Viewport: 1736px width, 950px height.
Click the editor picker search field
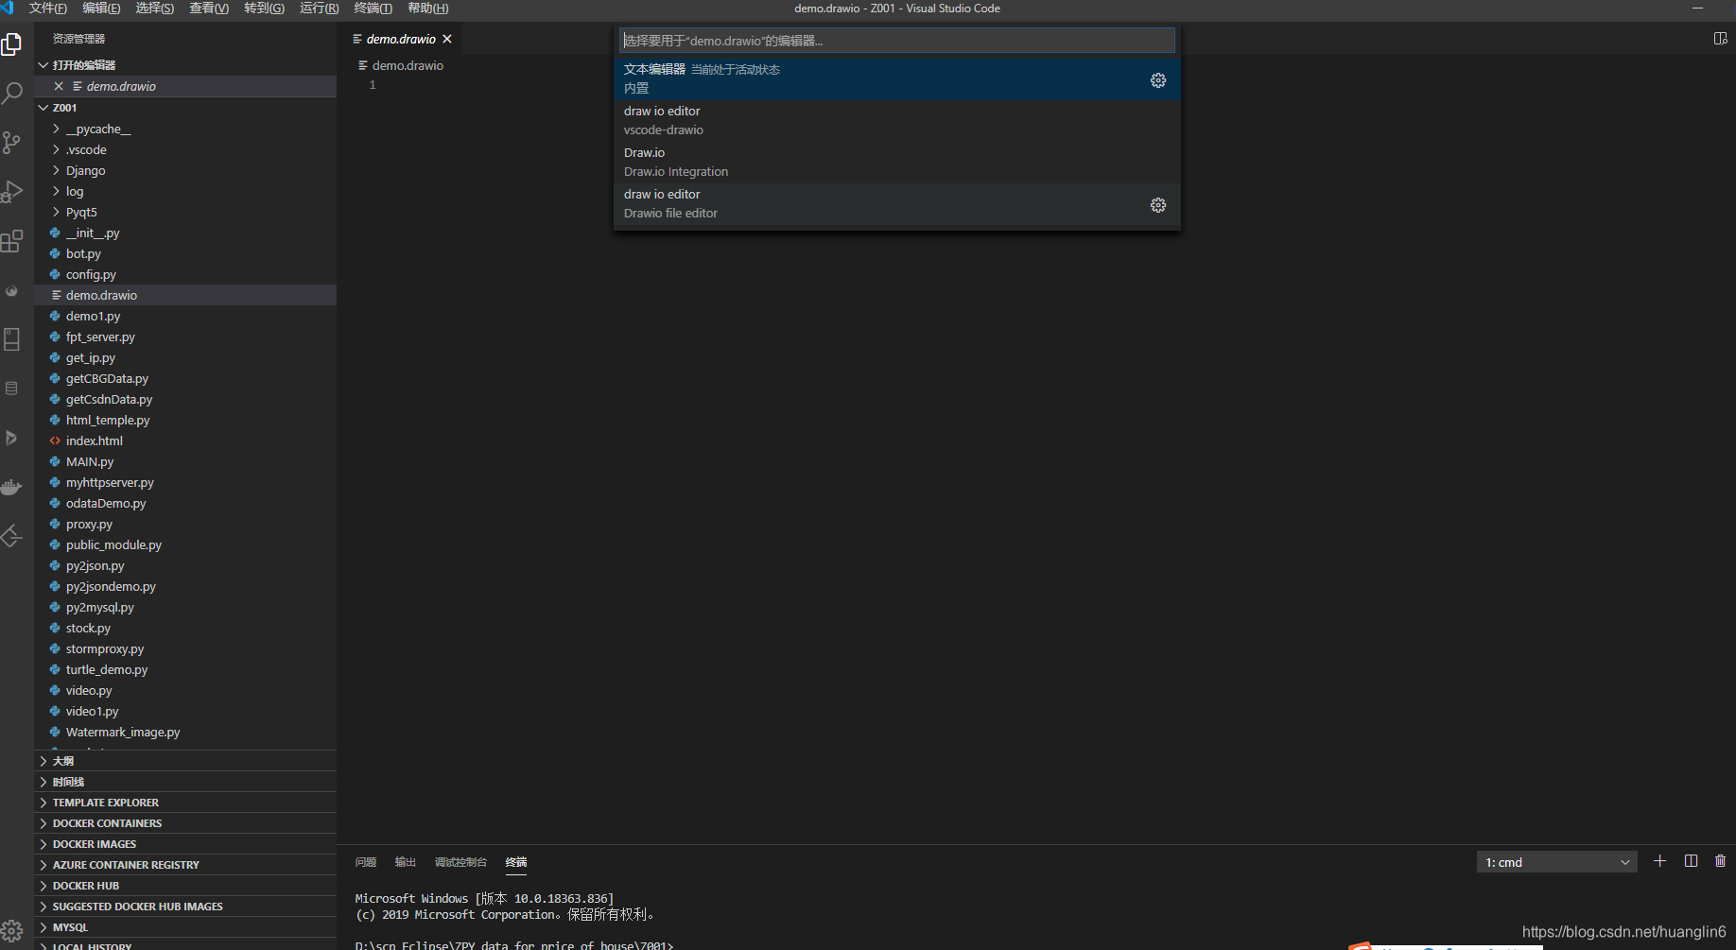[x=896, y=41]
